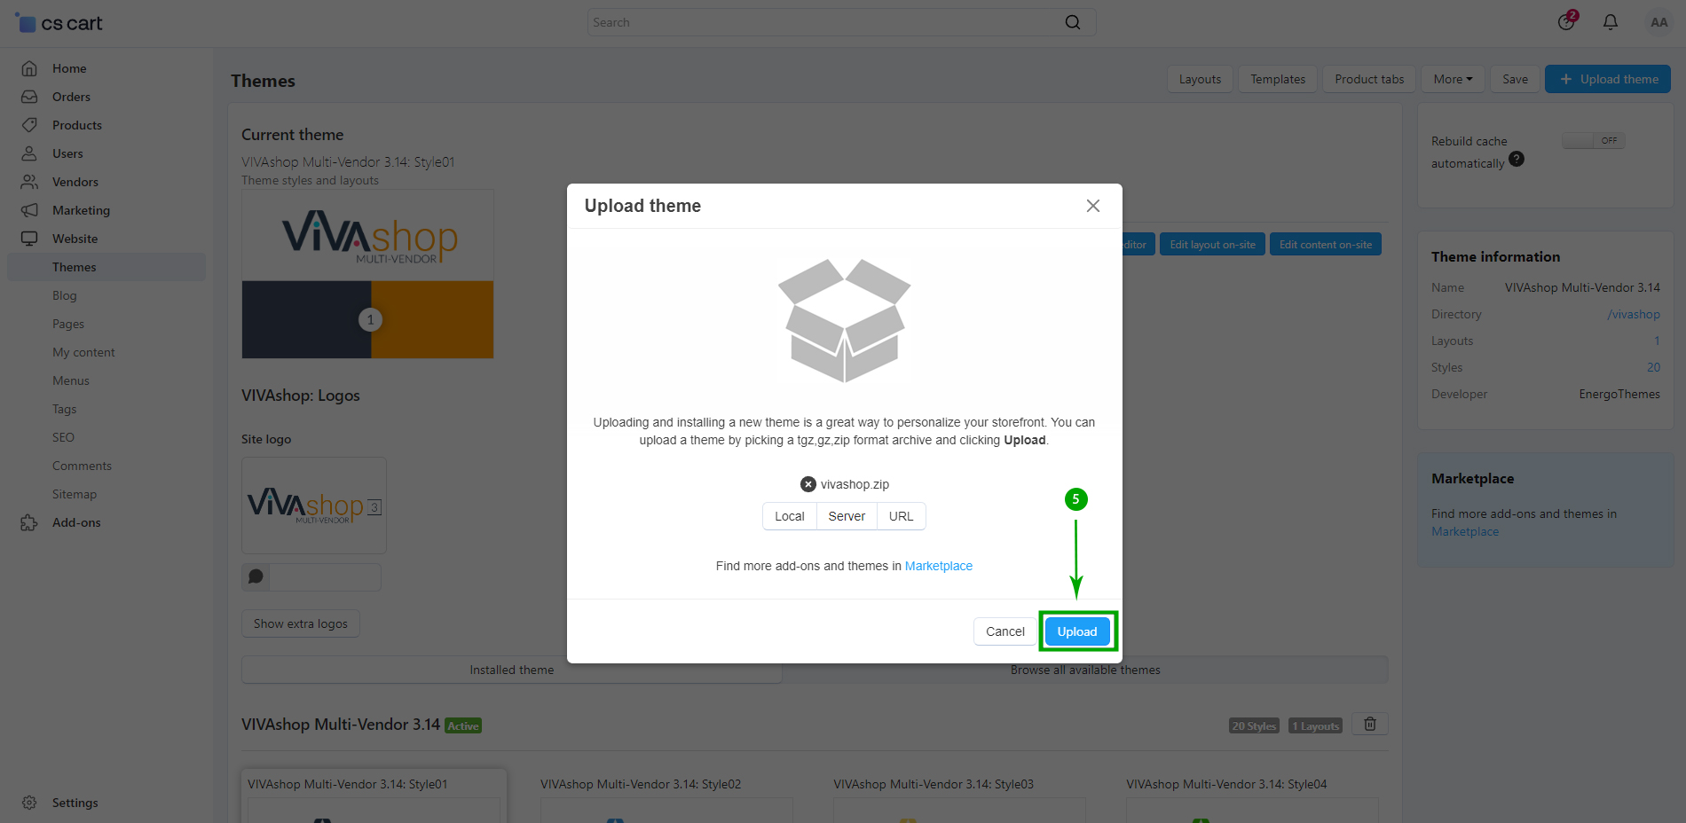The image size is (1686, 823).
Task: Delete VIVAshop theme with trash icon
Action: click(1369, 725)
